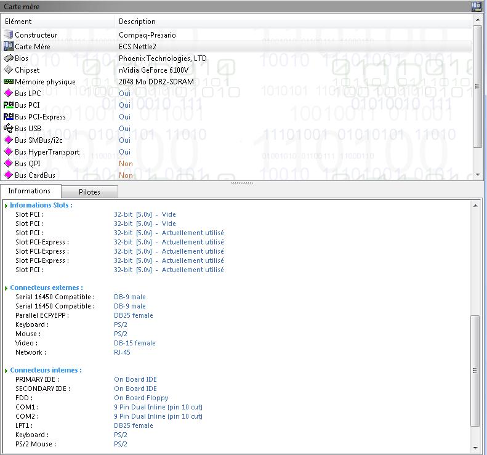Click the LPT1 label
This screenshot has width=487, height=455.
pos(24,426)
